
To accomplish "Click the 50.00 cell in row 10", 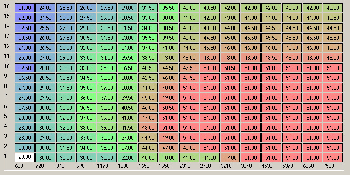I will point(210,68).
